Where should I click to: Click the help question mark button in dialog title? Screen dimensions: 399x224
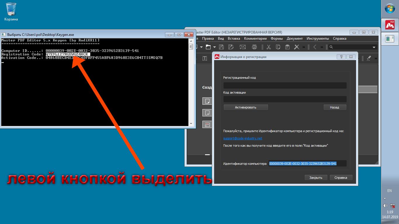341,57
